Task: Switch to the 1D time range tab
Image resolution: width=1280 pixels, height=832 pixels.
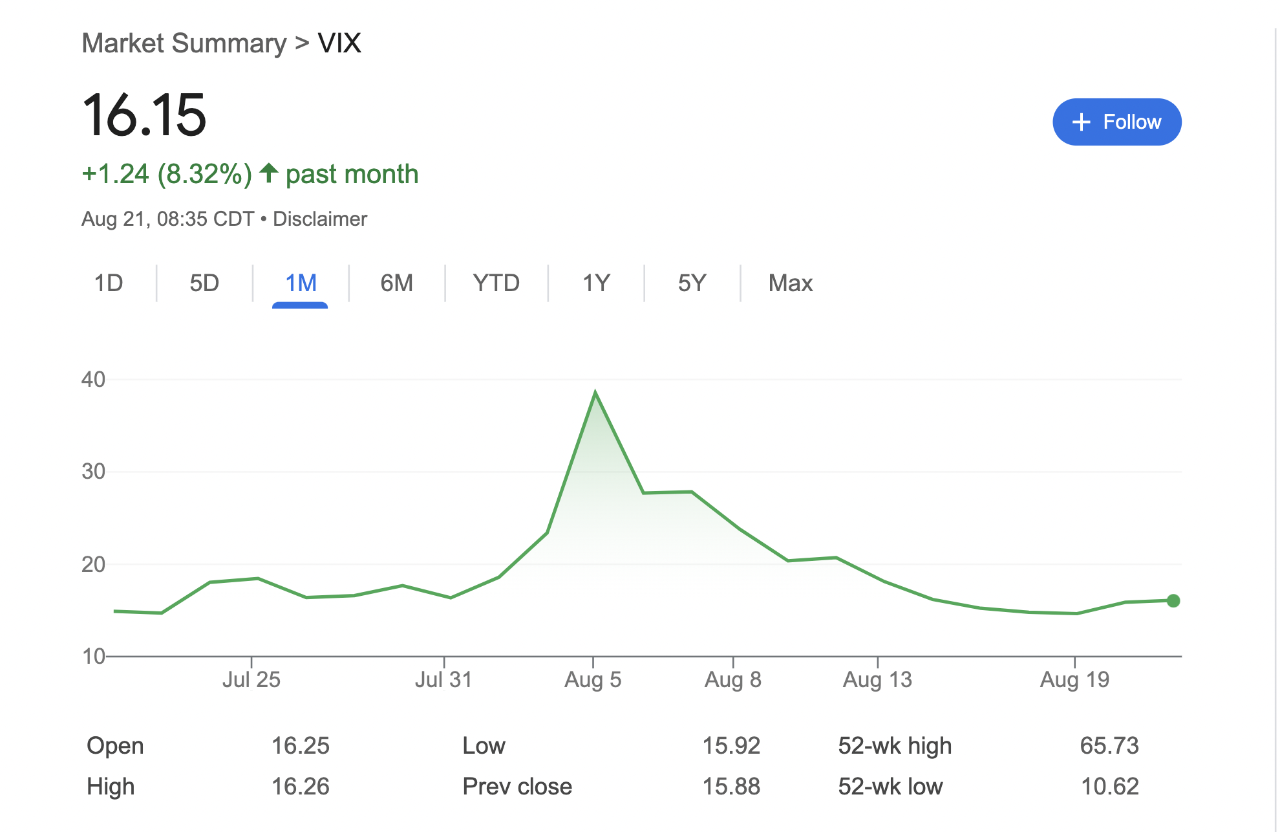Action: (109, 283)
